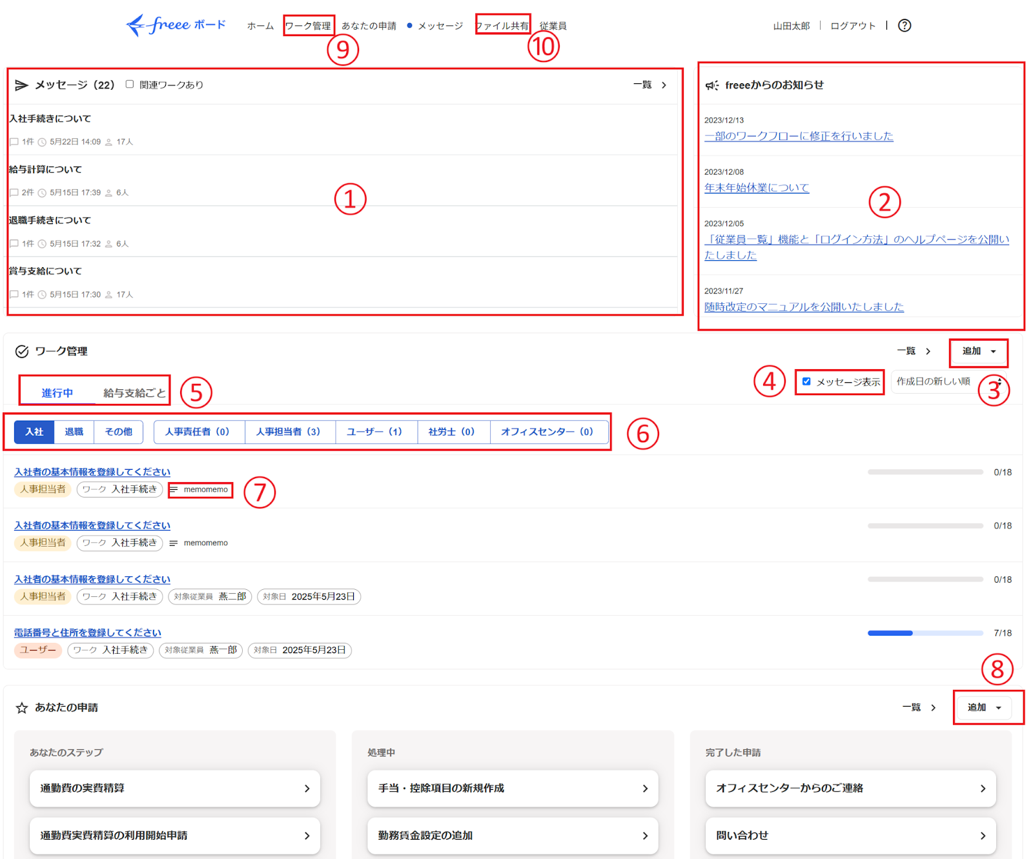Click the paper plane メッセージ icon
Image resolution: width=1033 pixels, height=859 pixels.
[22, 85]
